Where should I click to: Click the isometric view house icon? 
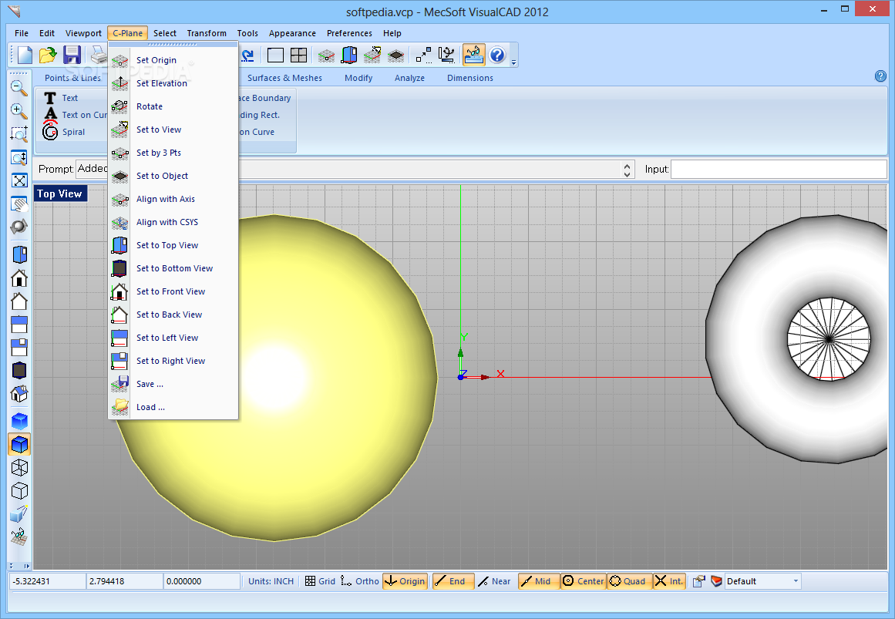pos(19,393)
